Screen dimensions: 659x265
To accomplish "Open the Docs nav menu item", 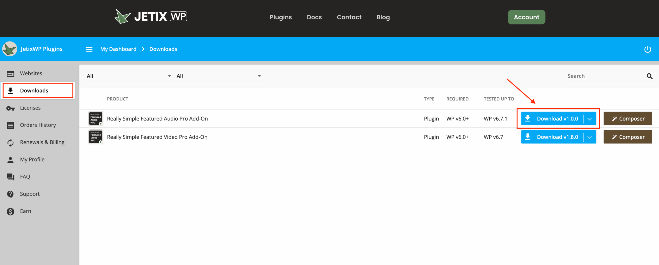I will [x=314, y=17].
